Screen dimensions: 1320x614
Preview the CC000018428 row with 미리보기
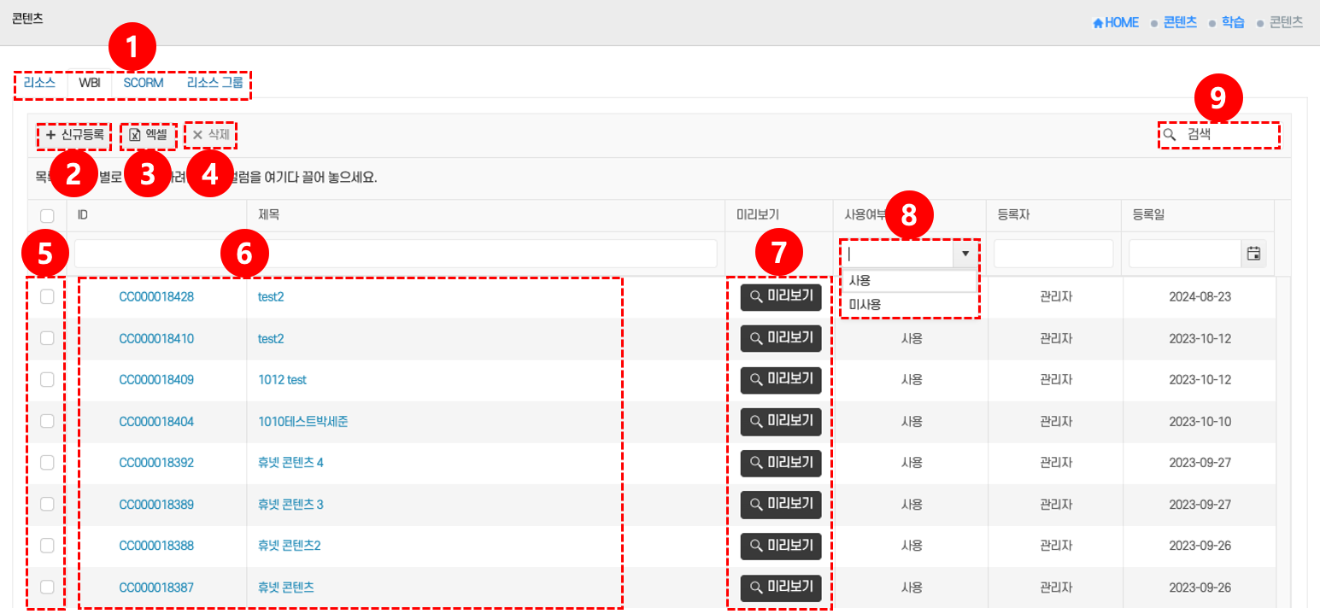click(x=781, y=297)
